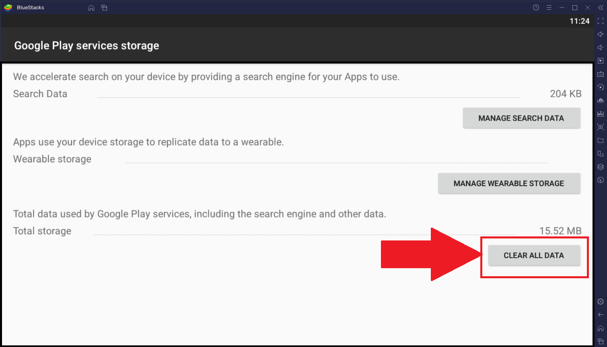Viewport: 607px width, 347px height.
Task: Click the home icon beside BlueStacks title
Action: pyautogui.click(x=91, y=8)
